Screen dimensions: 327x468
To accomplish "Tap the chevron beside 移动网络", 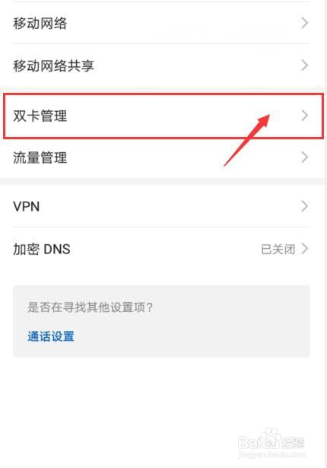I will click(x=304, y=23).
